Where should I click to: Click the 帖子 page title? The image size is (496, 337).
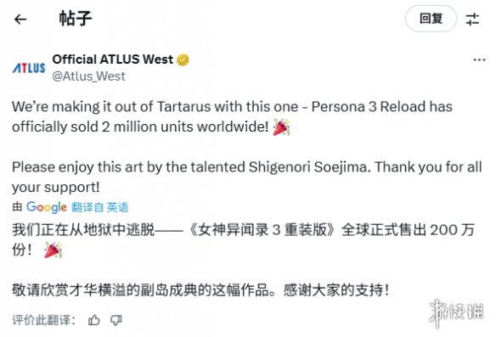click(76, 19)
